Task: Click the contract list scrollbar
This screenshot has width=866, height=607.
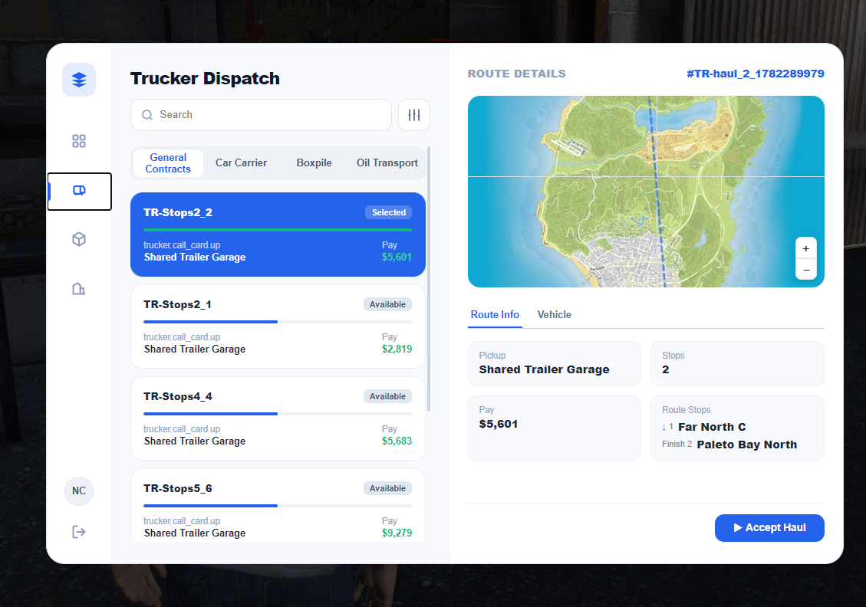Action: coord(429,279)
